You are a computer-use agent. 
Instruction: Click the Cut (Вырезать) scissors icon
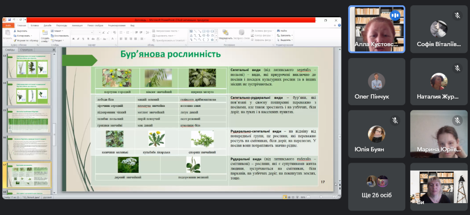click(x=15, y=31)
